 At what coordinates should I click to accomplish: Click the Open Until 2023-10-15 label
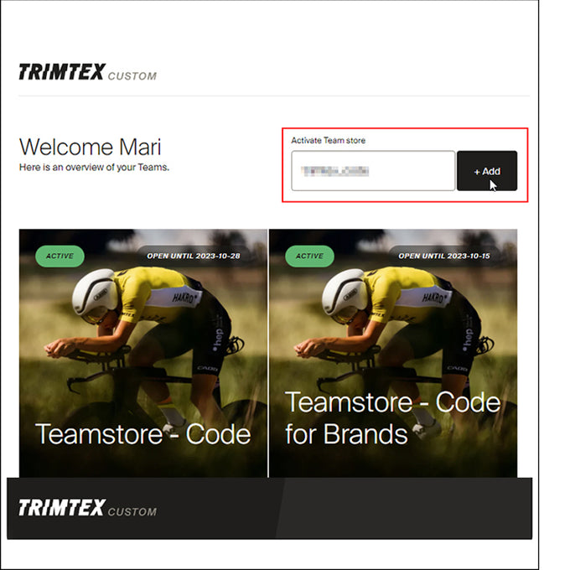tap(444, 256)
